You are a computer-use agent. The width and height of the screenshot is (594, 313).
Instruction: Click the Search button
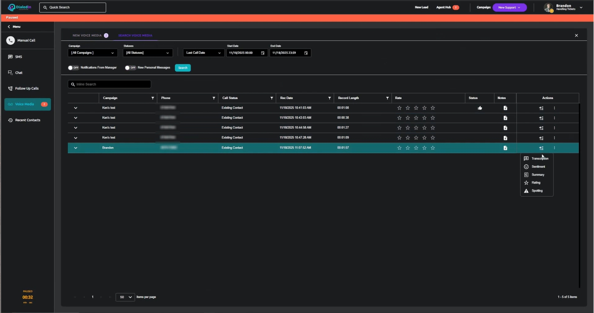pos(183,68)
